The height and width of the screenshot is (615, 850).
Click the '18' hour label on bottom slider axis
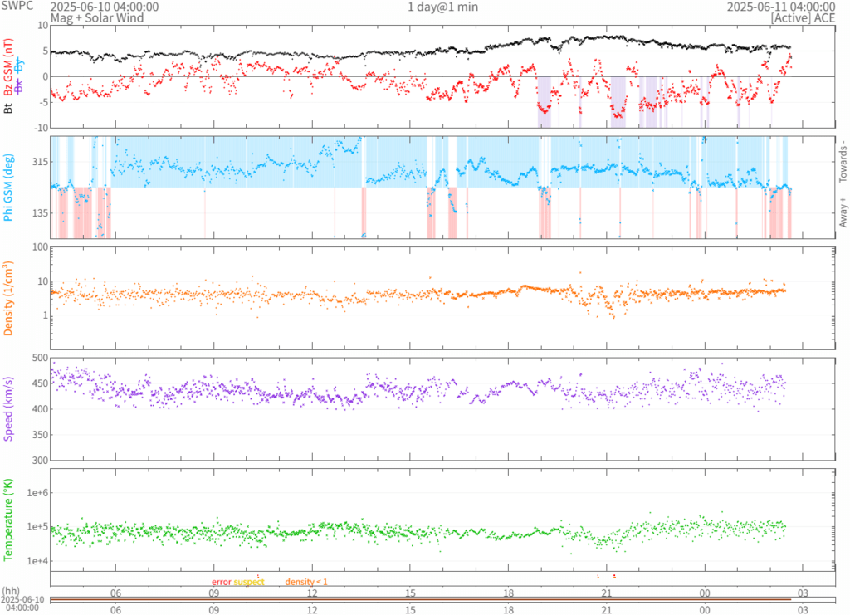tap(509, 609)
